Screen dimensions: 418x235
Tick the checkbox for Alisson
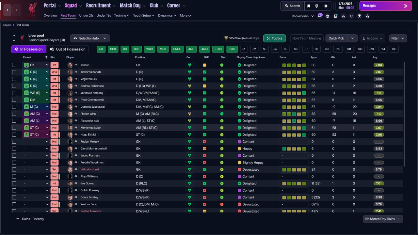click(14, 65)
